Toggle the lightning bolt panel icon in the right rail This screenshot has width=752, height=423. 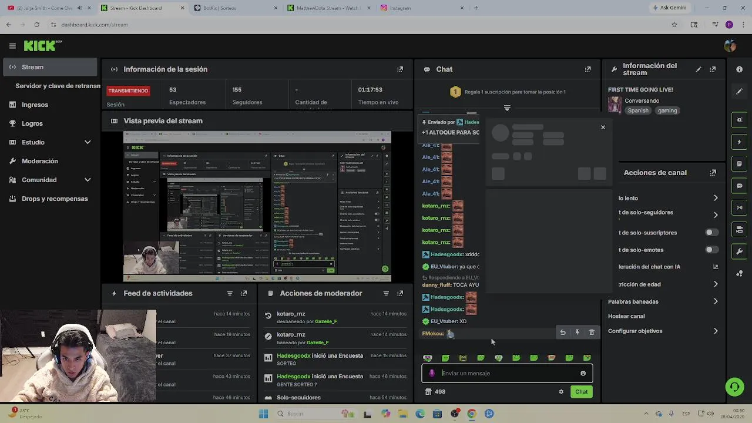(739, 142)
